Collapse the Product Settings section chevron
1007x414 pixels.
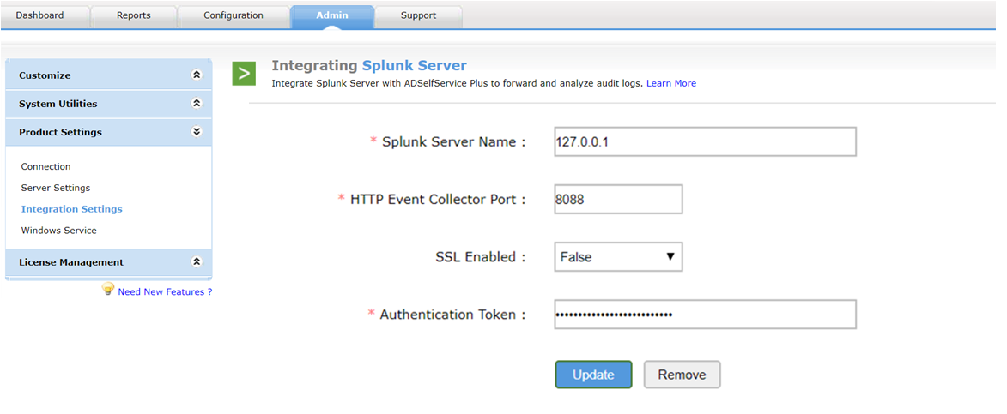(x=197, y=131)
